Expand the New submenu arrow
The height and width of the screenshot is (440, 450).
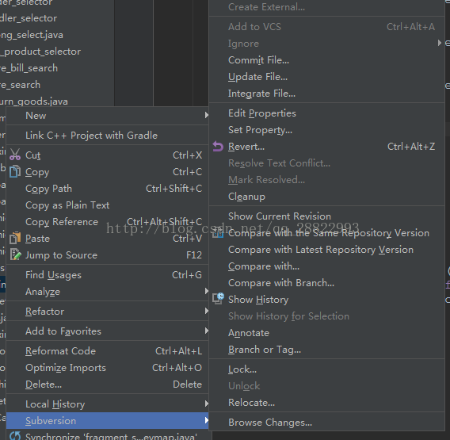pyautogui.click(x=206, y=116)
